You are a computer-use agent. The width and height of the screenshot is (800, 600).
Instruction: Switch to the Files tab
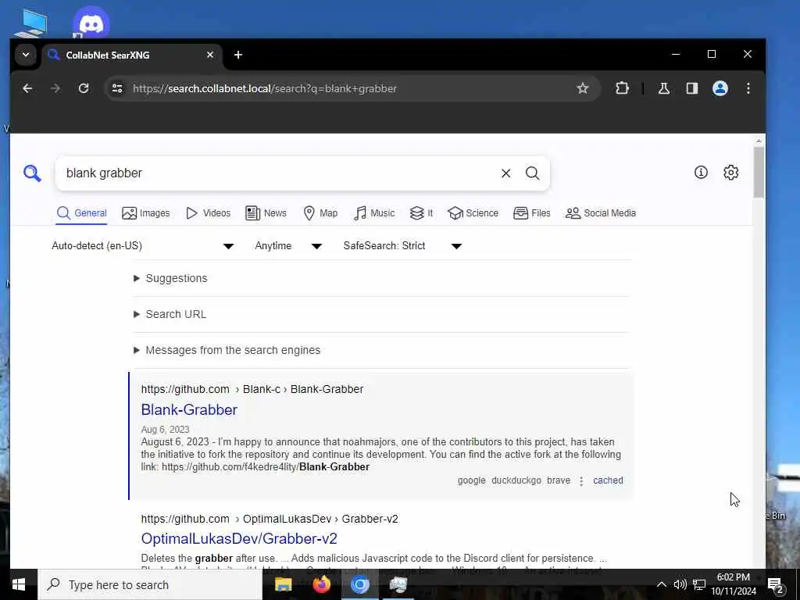pos(531,213)
